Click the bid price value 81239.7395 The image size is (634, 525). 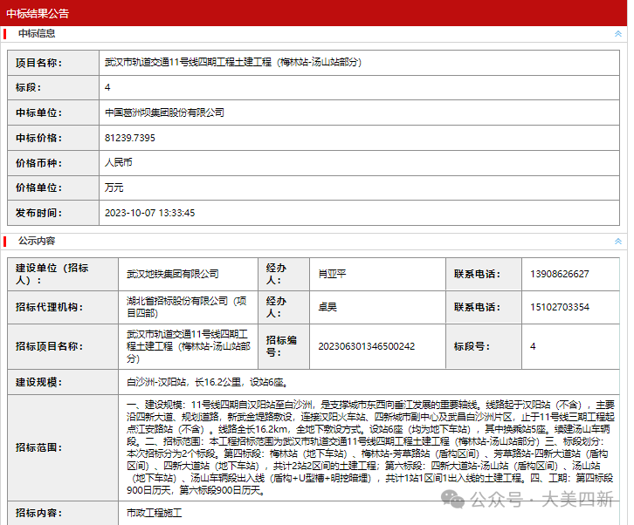129,138
